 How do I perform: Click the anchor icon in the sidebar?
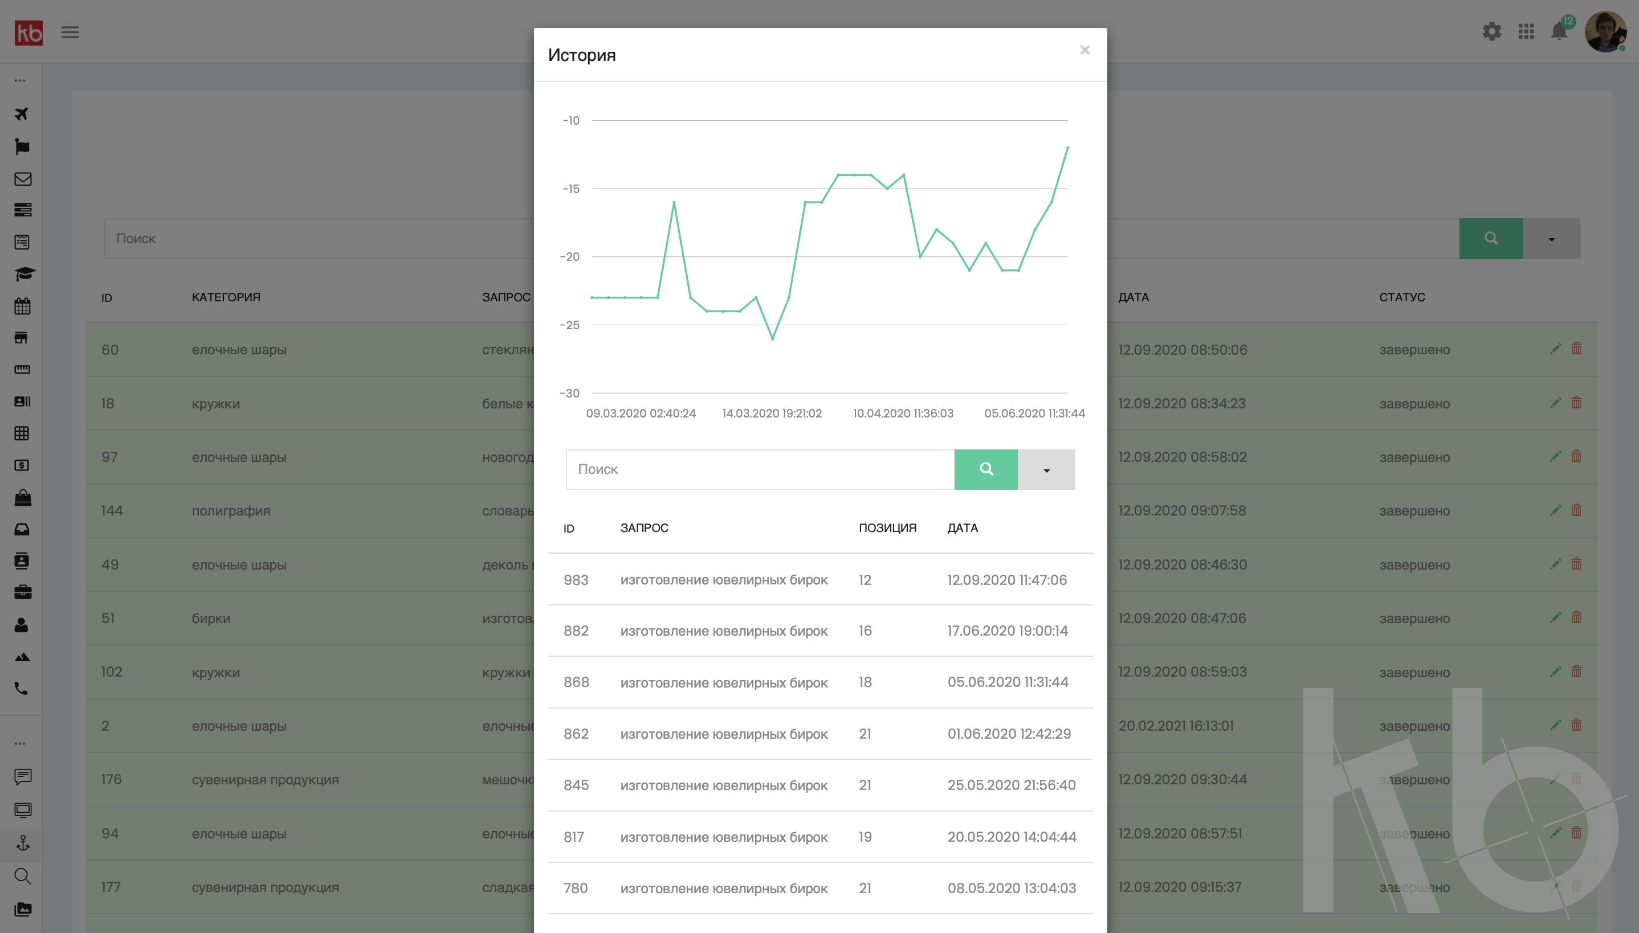pos(22,842)
